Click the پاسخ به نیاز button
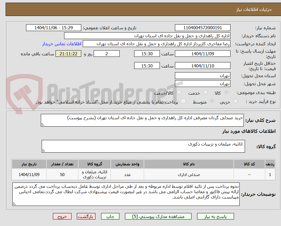 215,216
